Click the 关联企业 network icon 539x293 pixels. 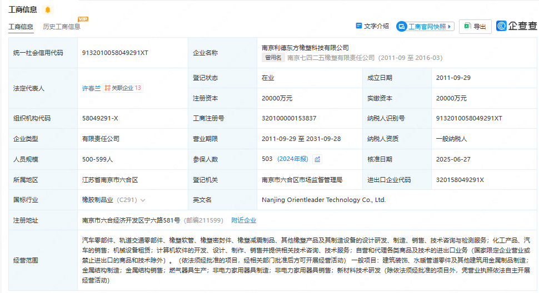point(108,88)
